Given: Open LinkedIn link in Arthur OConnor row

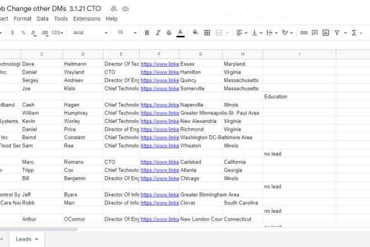Looking at the screenshot, I should (x=160, y=219).
